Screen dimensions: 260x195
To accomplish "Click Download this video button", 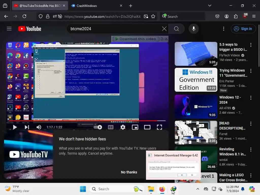I will (x=136, y=39).
